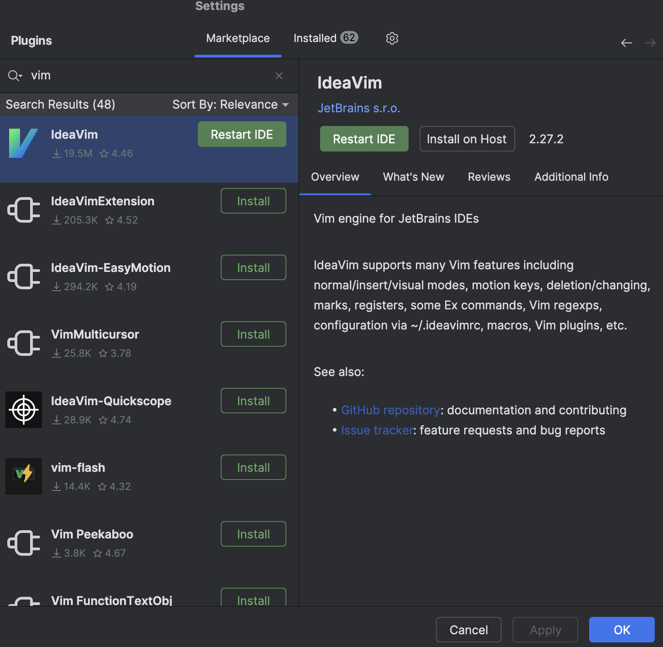Open the plugin settings gear icon

click(392, 38)
